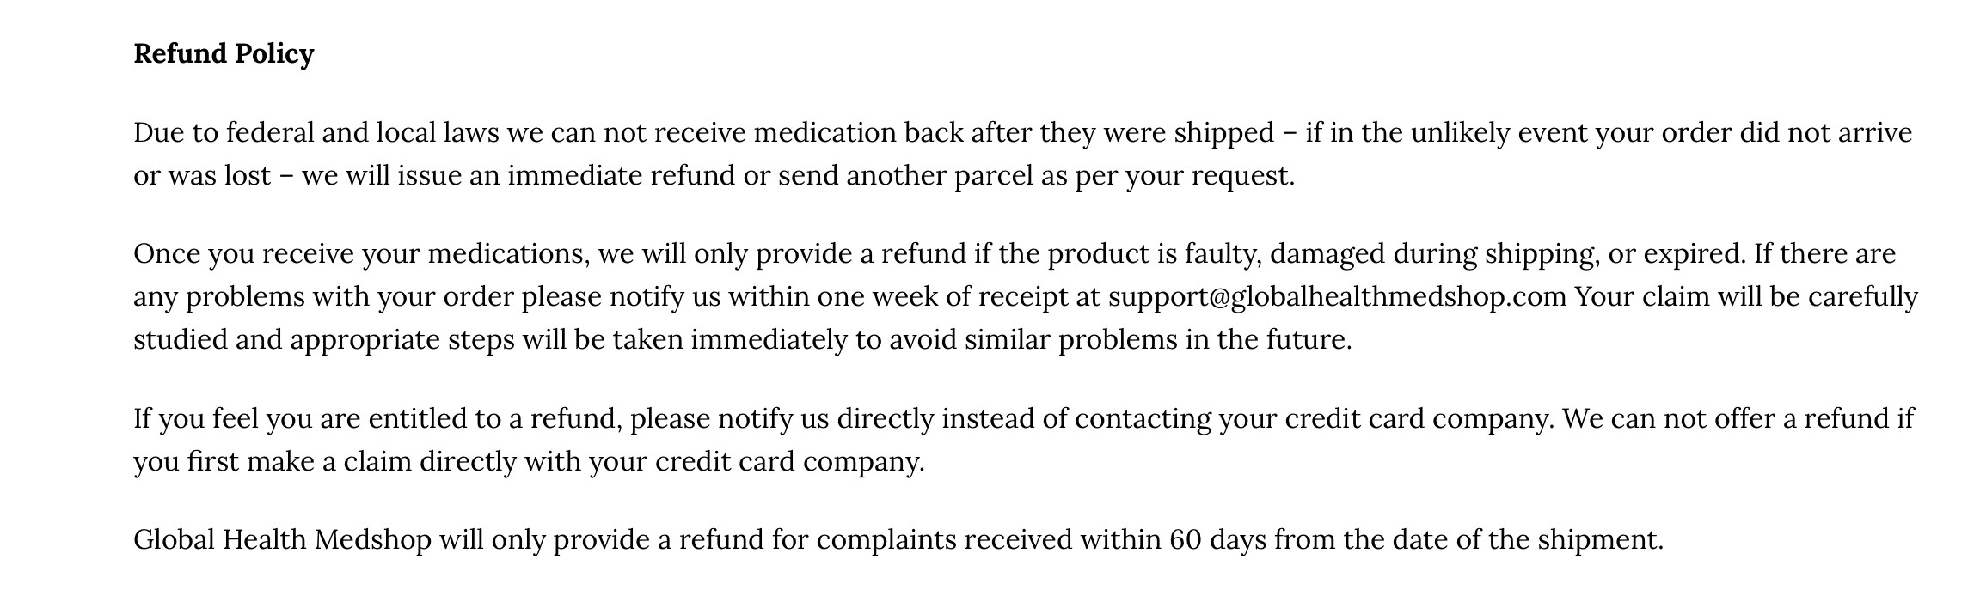Click the support@globalhealthmedshop.com email address

[1337, 297]
